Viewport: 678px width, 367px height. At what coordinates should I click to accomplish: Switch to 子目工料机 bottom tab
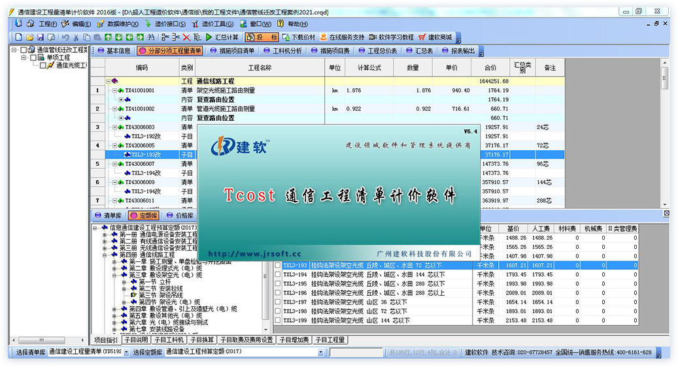pyautogui.click(x=169, y=340)
